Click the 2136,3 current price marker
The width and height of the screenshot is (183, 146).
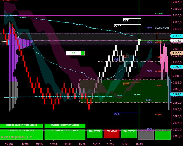(177, 41)
